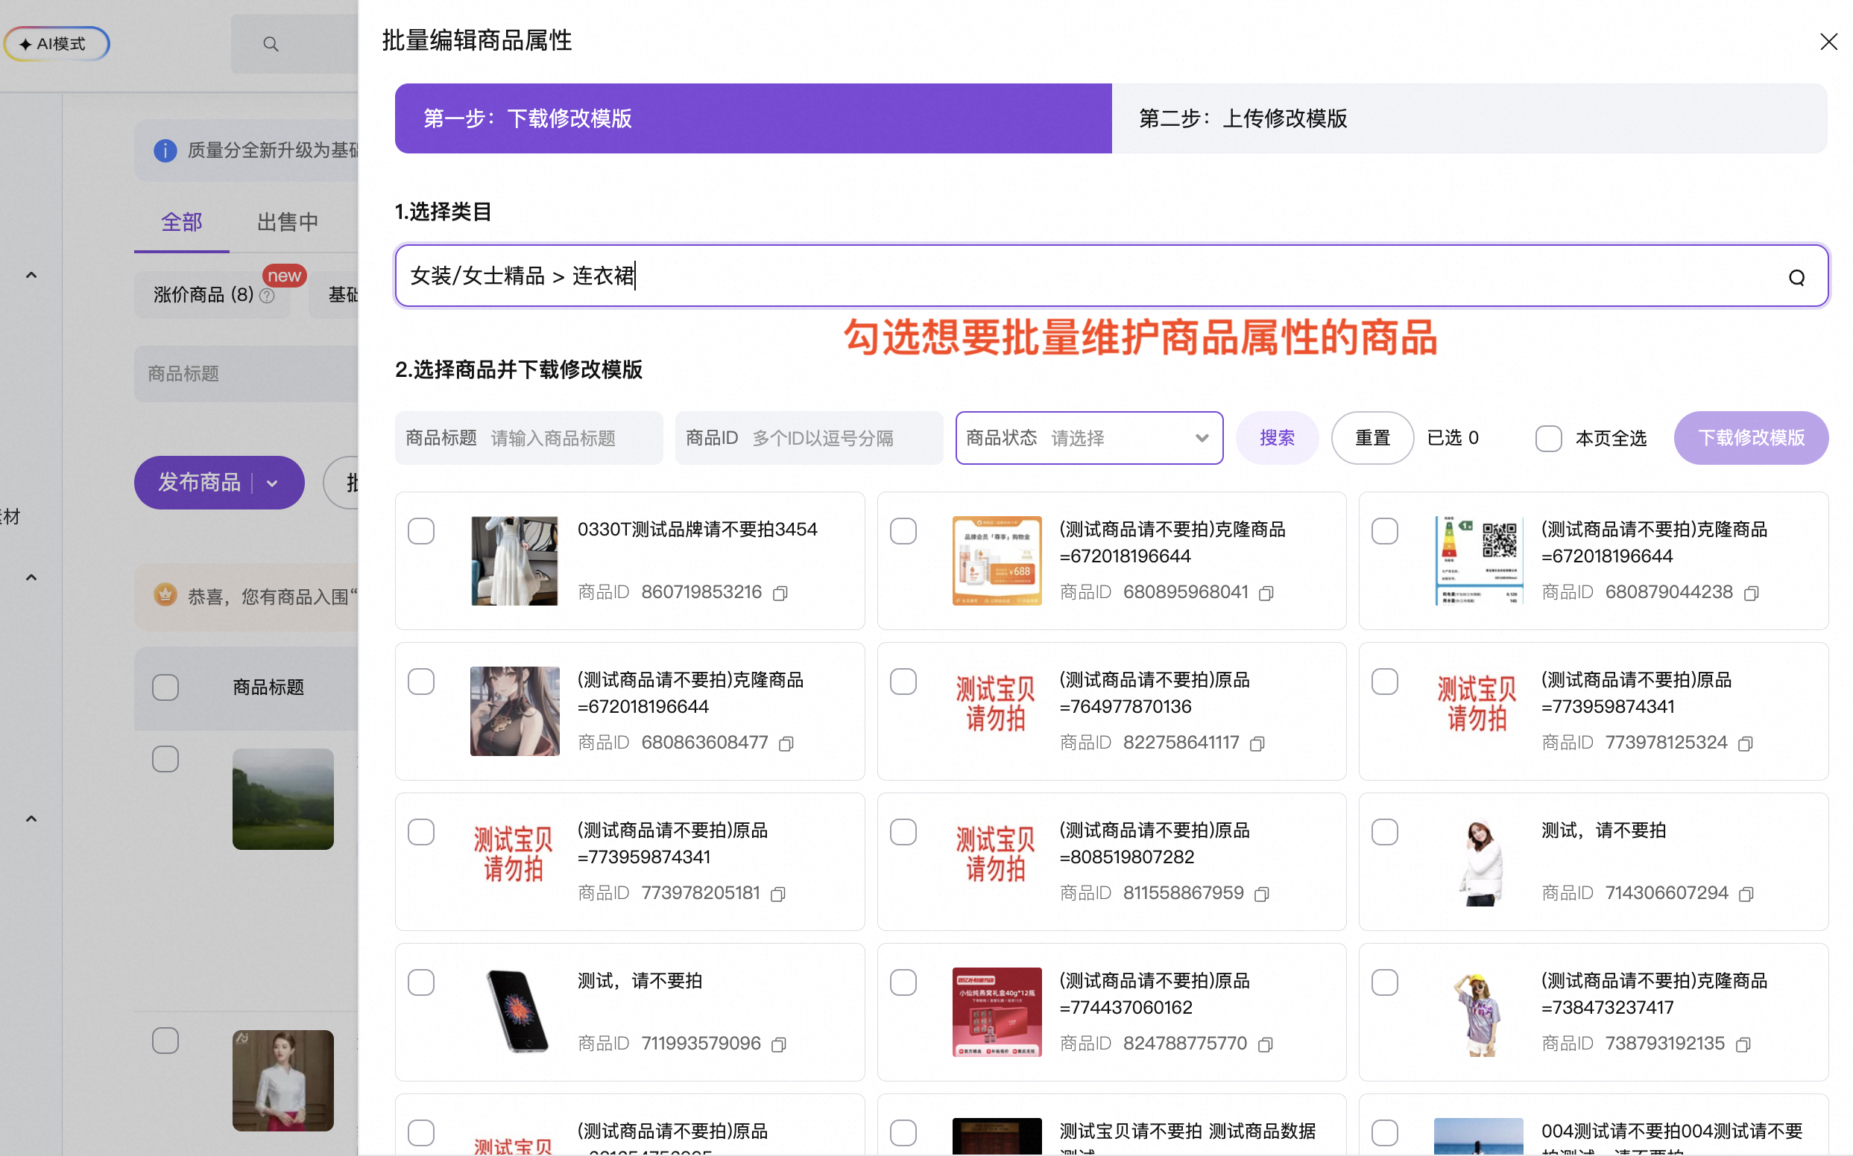This screenshot has height=1156, width=1853.
Task: Copy product ID 680895968041
Action: [1266, 594]
